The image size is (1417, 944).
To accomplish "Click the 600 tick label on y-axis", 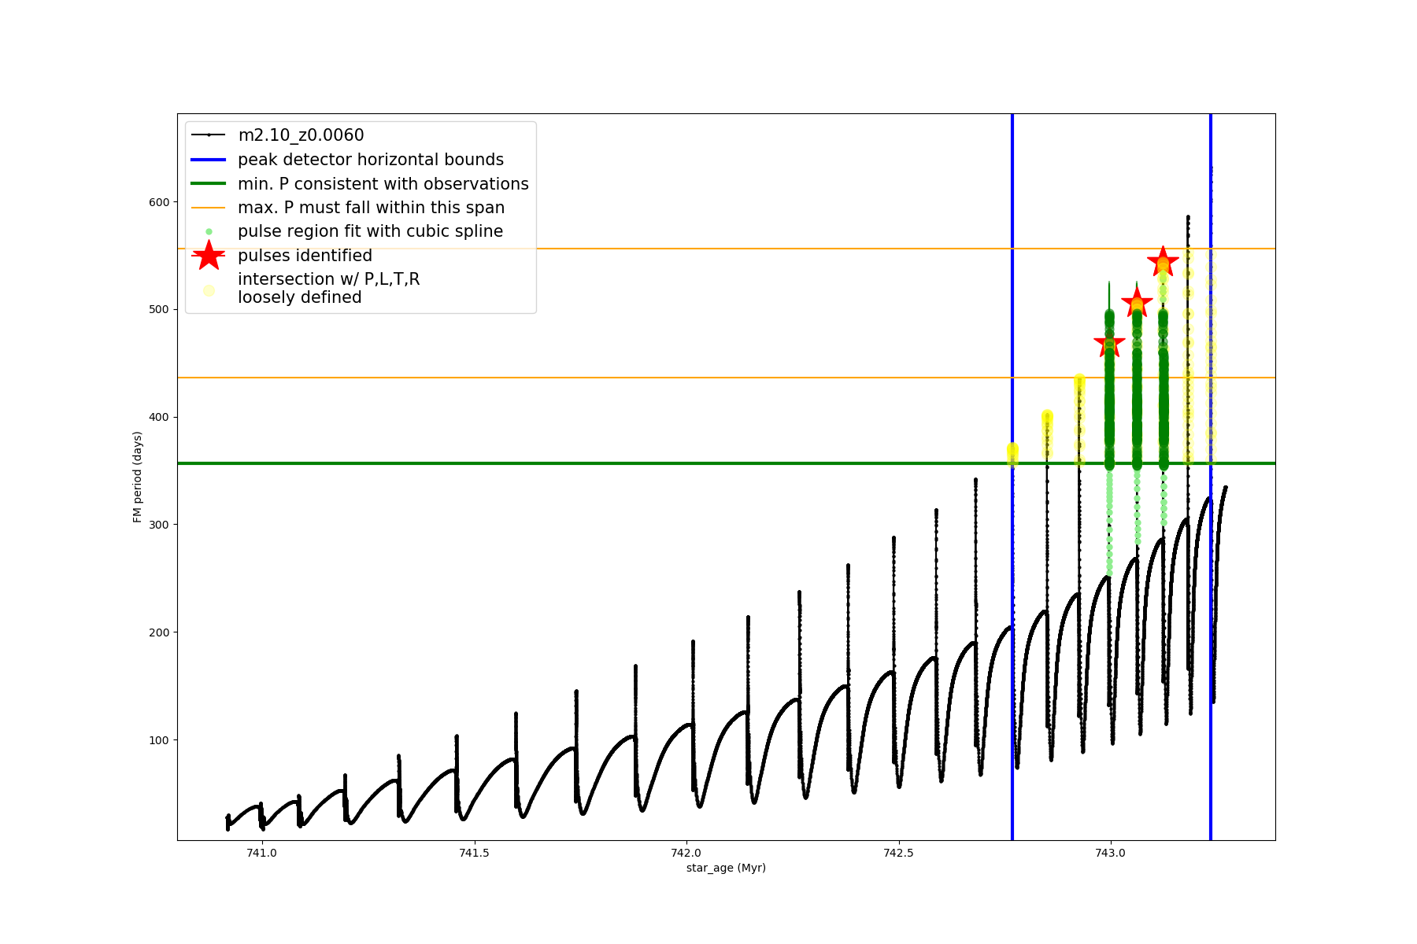I will pyautogui.click(x=159, y=202).
